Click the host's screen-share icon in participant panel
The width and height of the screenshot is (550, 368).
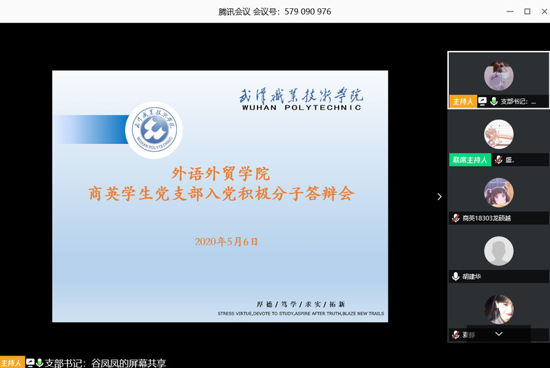tap(483, 101)
